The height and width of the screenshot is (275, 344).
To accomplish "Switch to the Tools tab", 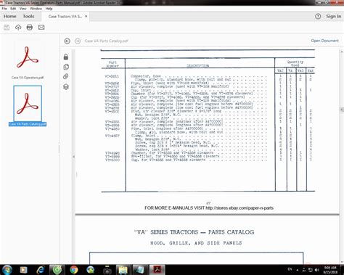I will pos(28,16).
